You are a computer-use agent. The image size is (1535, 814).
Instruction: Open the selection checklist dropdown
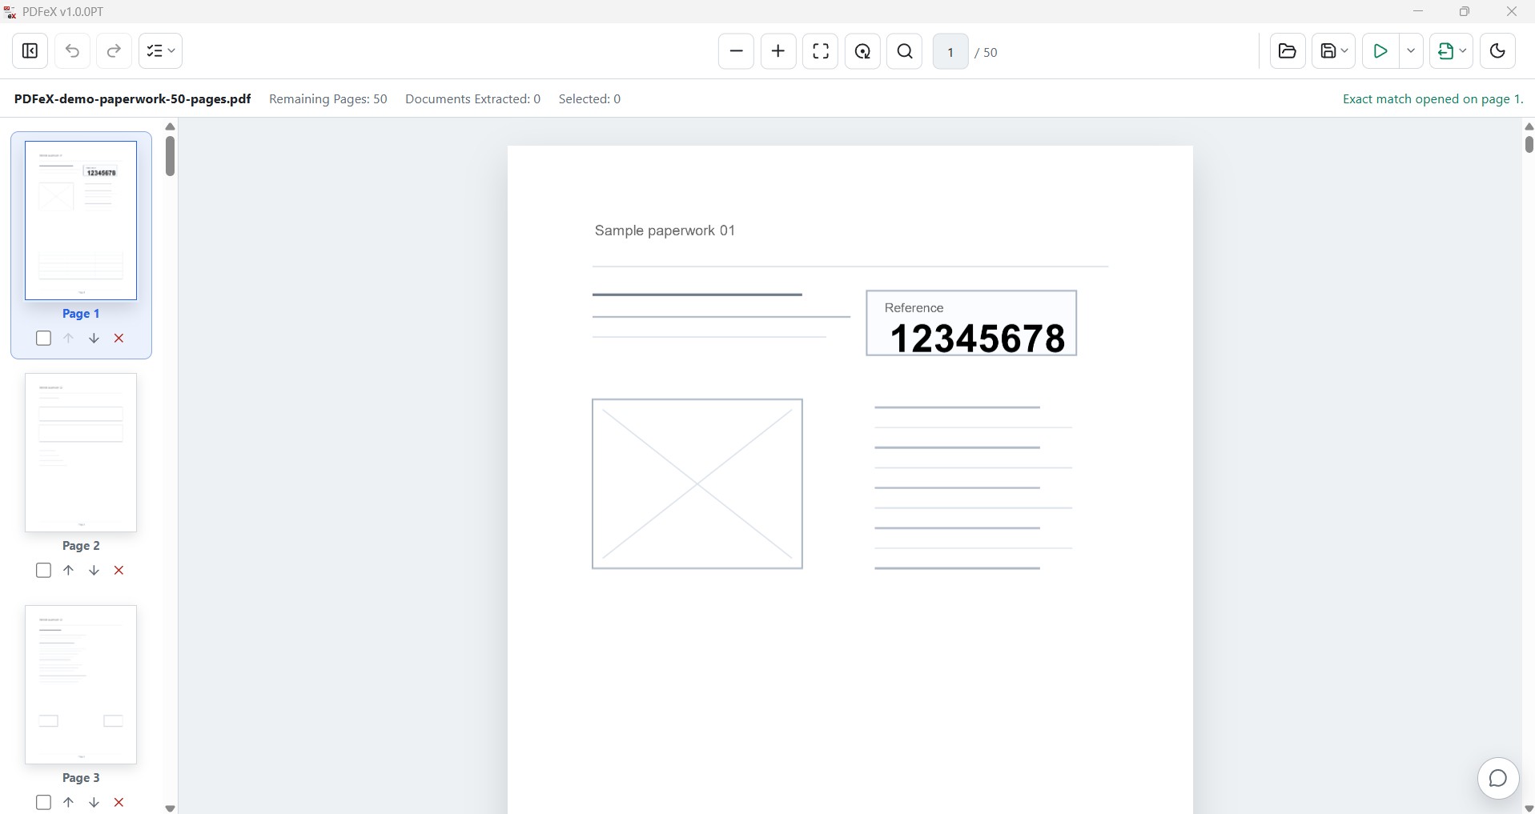pos(161,51)
